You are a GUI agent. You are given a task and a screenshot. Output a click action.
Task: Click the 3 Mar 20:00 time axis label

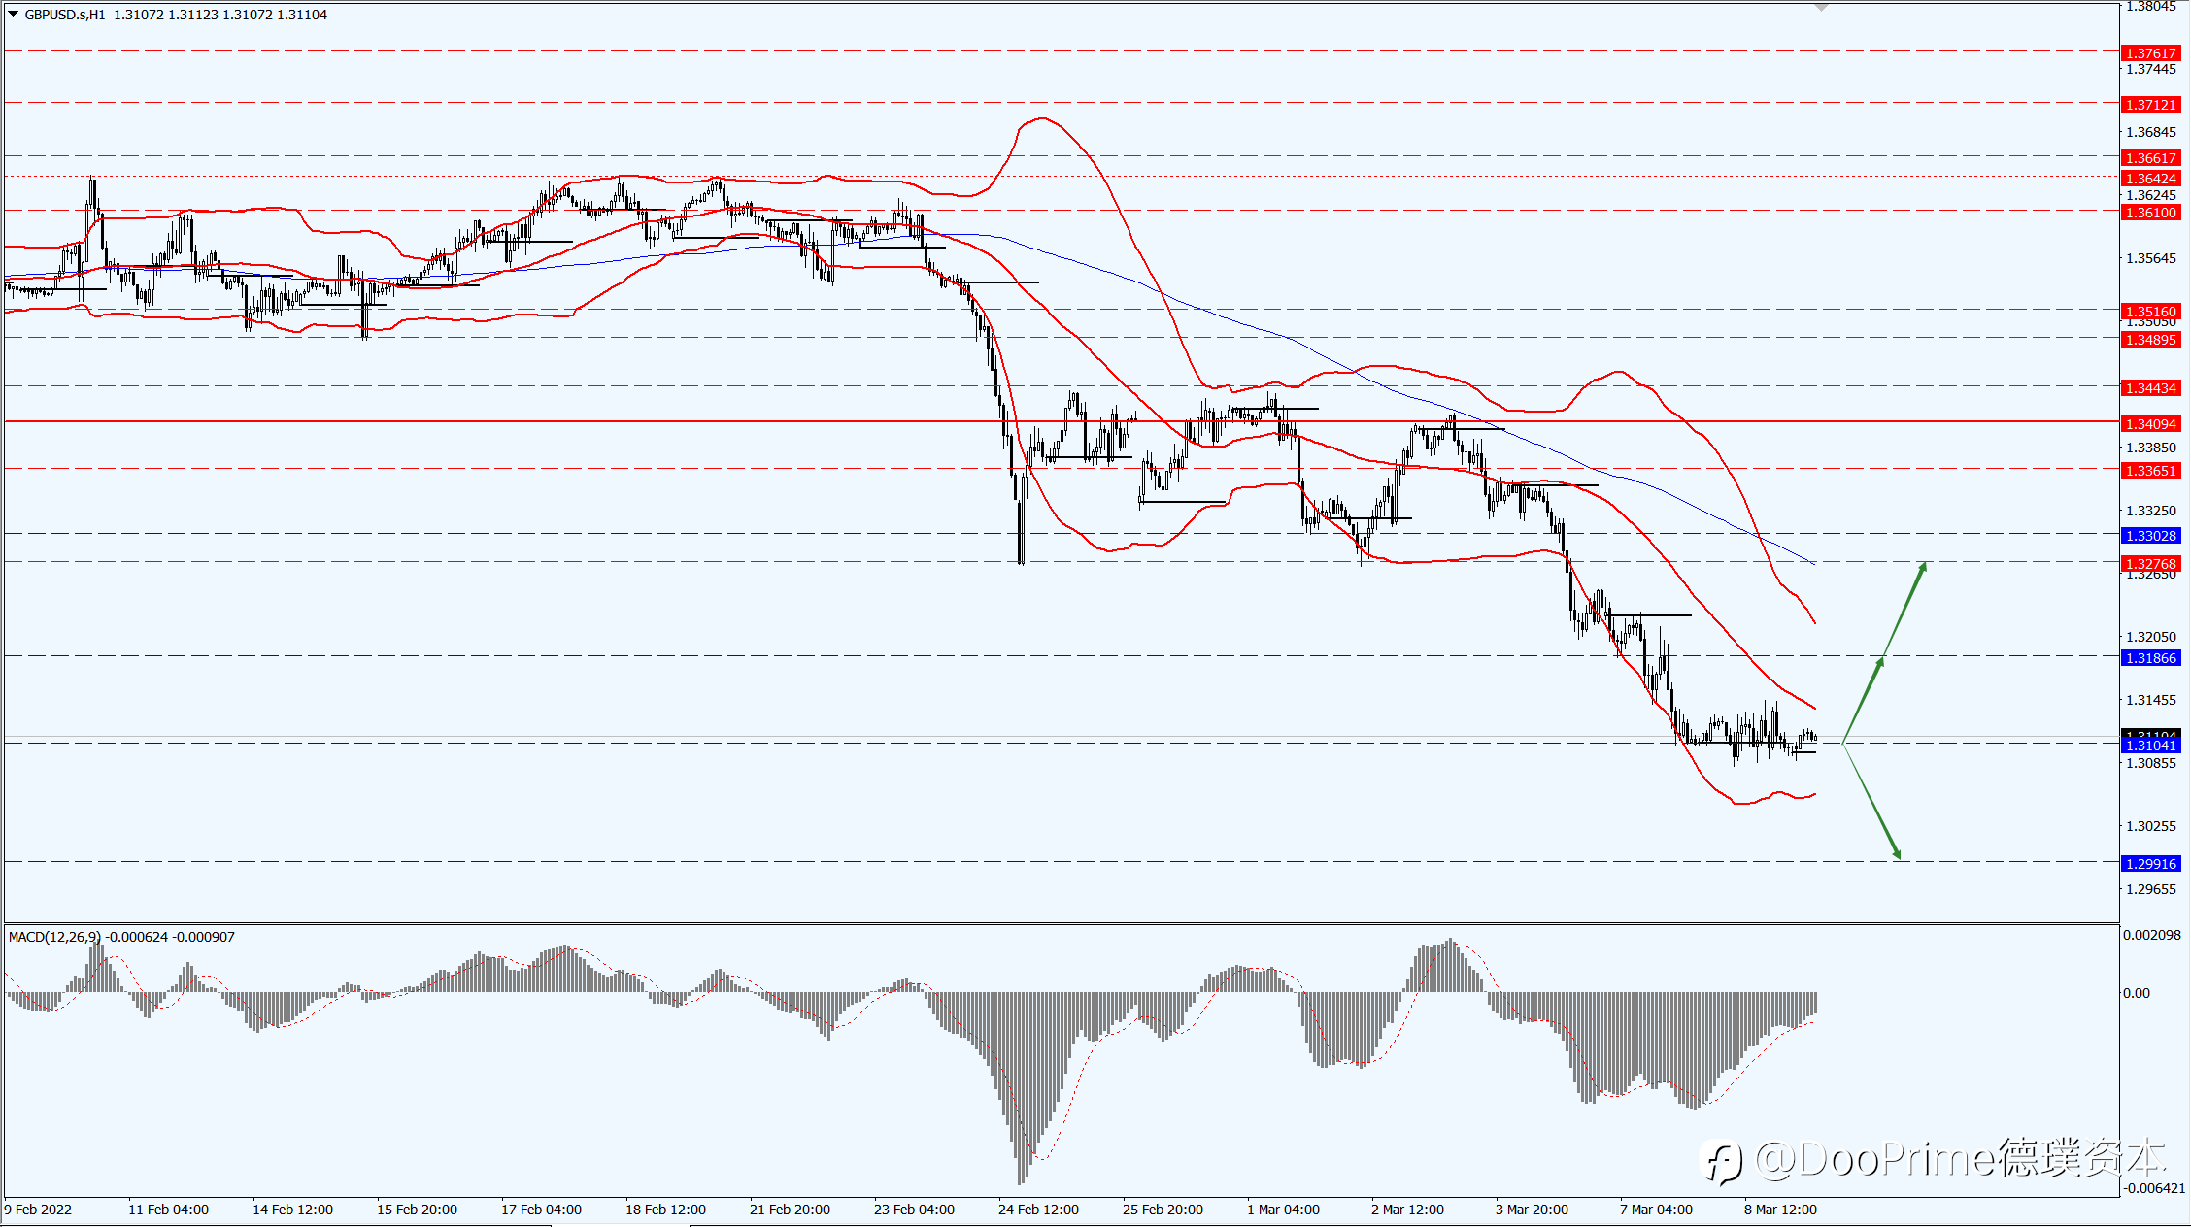1532,1210
